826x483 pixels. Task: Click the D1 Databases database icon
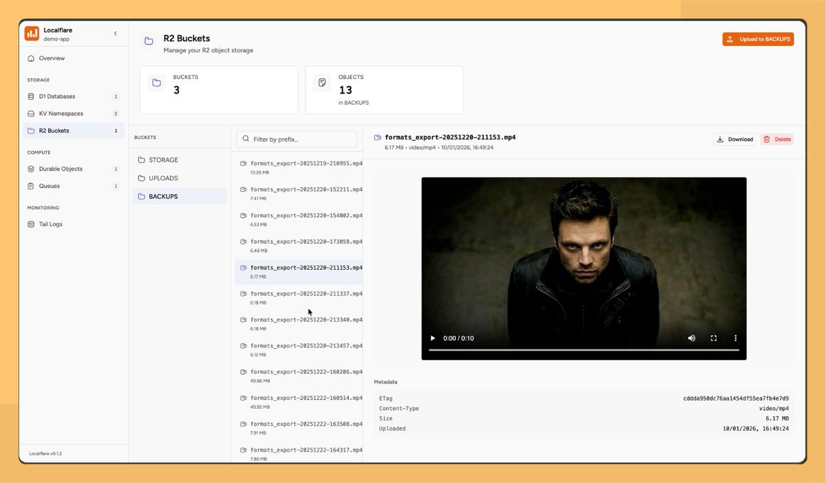(x=31, y=96)
